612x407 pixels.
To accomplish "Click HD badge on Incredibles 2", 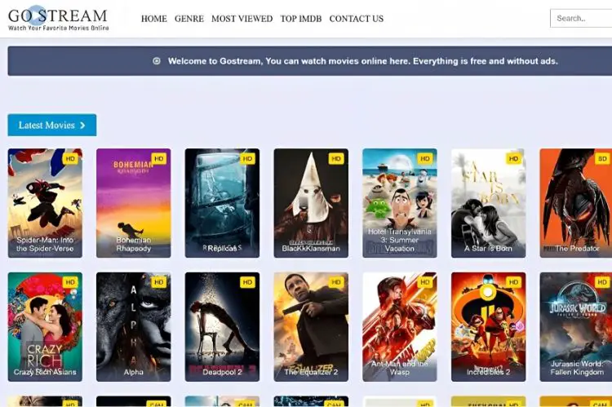I will (513, 282).
